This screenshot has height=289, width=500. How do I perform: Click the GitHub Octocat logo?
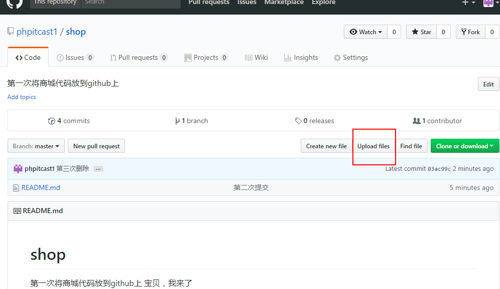pos(14,3)
